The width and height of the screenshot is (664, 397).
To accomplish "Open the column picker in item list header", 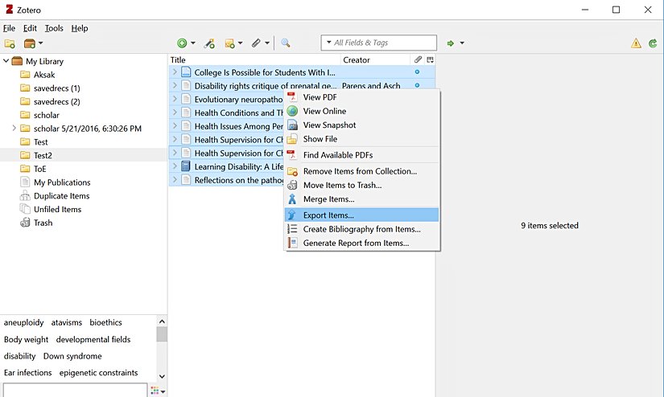I will pos(430,60).
